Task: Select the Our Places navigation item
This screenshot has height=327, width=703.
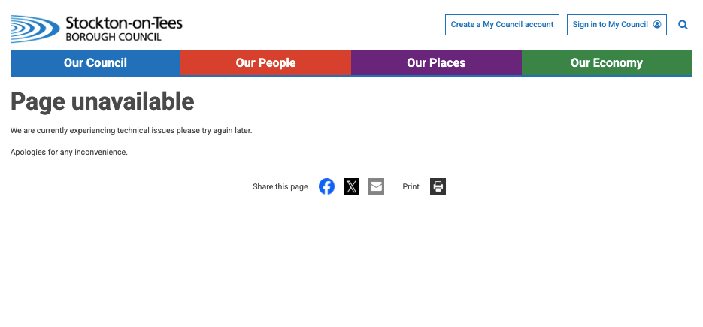Action: [436, 63]
